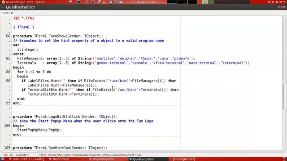
Task: Click 'if LabelFiles.Hint=' condition line
Action: 99,80
